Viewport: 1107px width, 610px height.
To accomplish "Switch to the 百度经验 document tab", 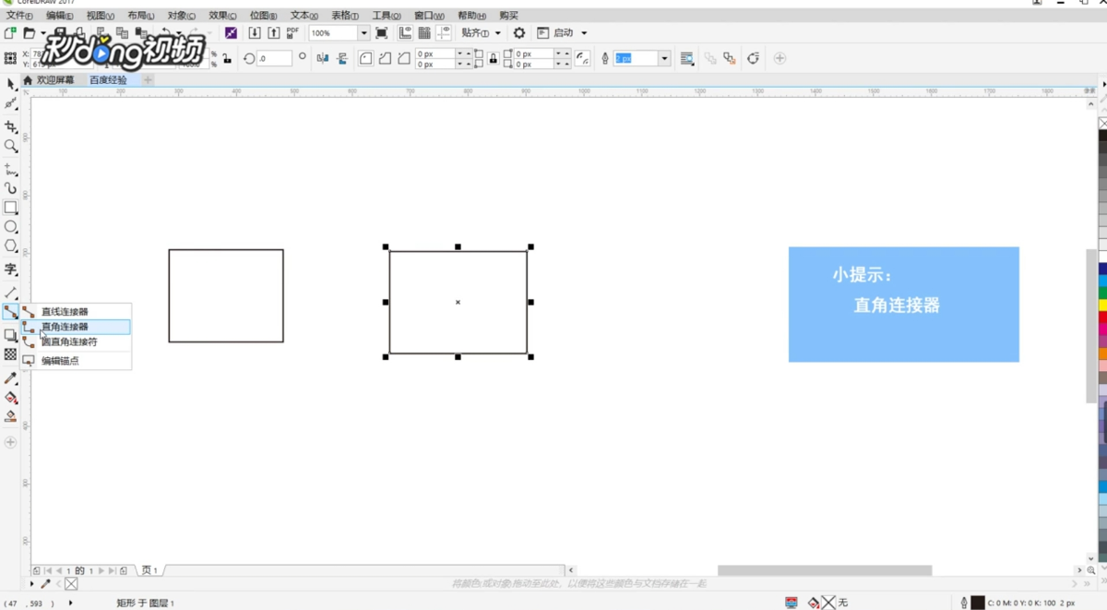I will click(x=108, y=80).
